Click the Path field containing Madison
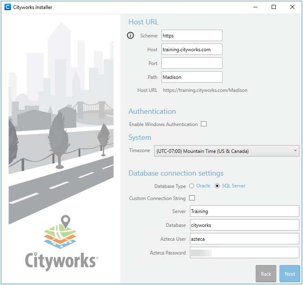Screen dimensions: 303x285 coord(192,77)
